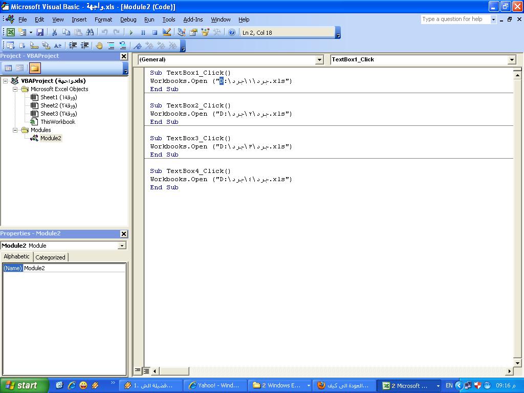Open the Add-Ins menu

193,19
